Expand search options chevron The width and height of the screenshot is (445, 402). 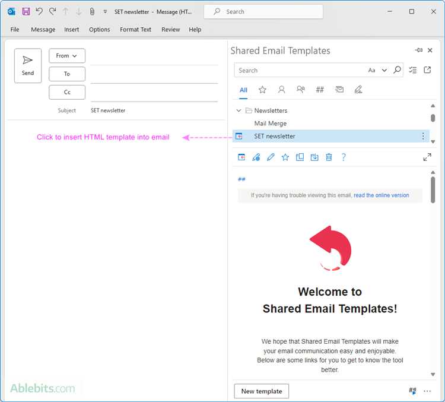coord(384,70)
